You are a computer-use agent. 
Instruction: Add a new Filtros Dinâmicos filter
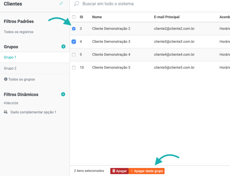[x=63, y=94]
